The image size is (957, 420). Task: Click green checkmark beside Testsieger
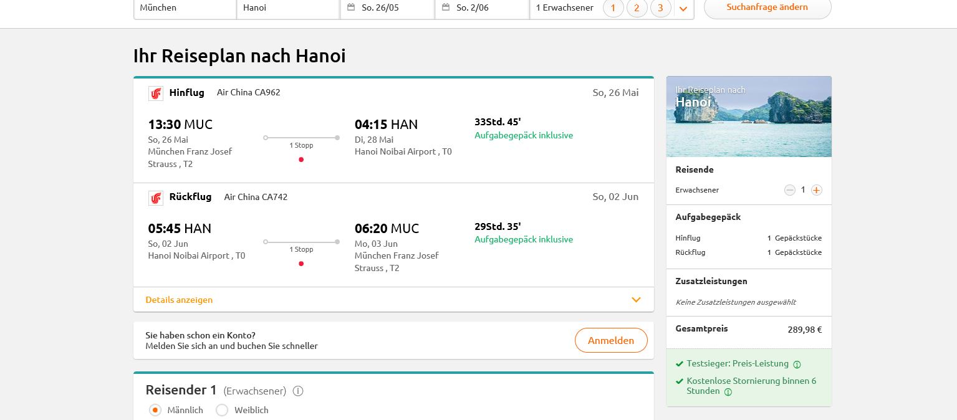pos(680,364)
